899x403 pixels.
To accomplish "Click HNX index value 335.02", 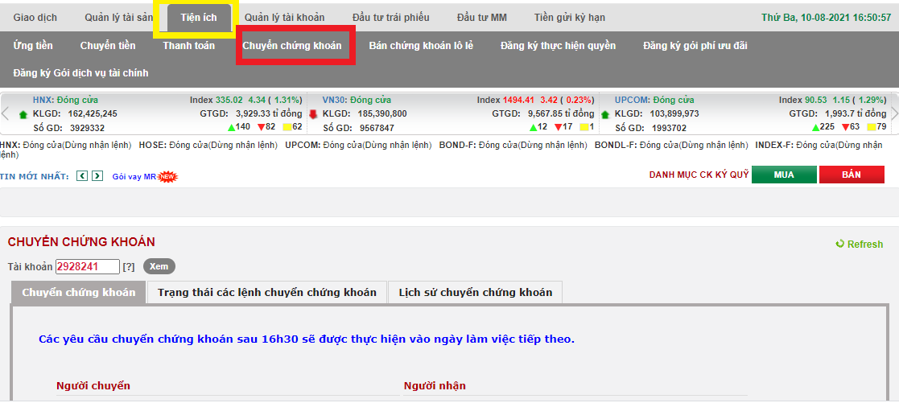I will (229, 101).
